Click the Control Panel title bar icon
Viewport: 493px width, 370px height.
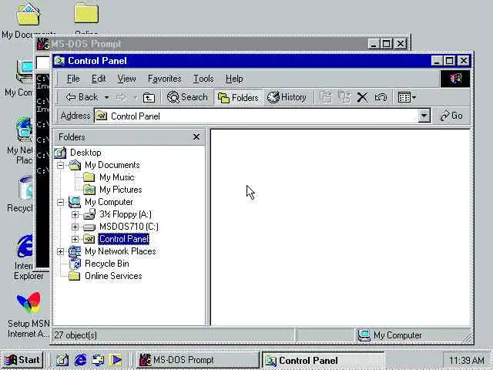pyautogui.click(x=59, y=60)
